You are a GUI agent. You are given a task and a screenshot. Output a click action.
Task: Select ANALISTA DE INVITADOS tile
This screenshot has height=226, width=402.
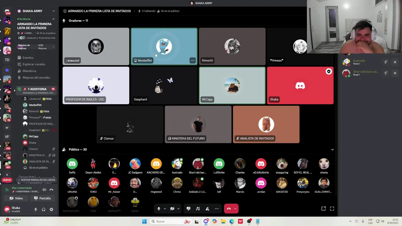tap(266, 124)
